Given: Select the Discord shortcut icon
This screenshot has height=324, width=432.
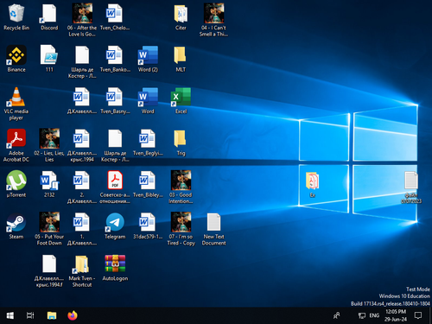Looking at the screenshot, I should pos(49,14).
